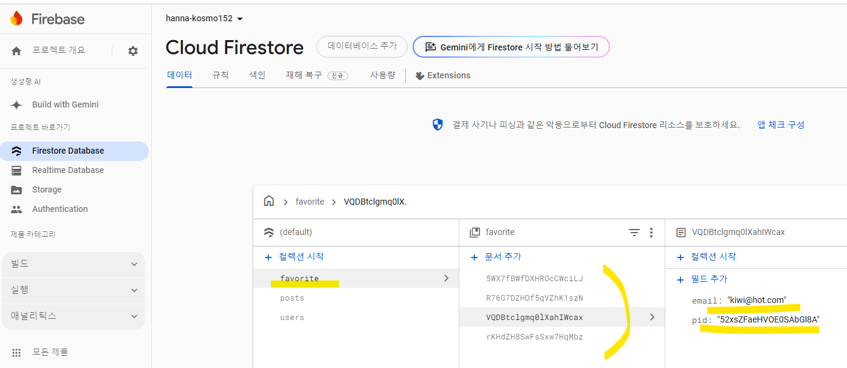Screen dimensions: 847x368
Task: Click the chevron on the VQDBtclgmq0lXahIWcax row
Action: click(x=652, y=317)
